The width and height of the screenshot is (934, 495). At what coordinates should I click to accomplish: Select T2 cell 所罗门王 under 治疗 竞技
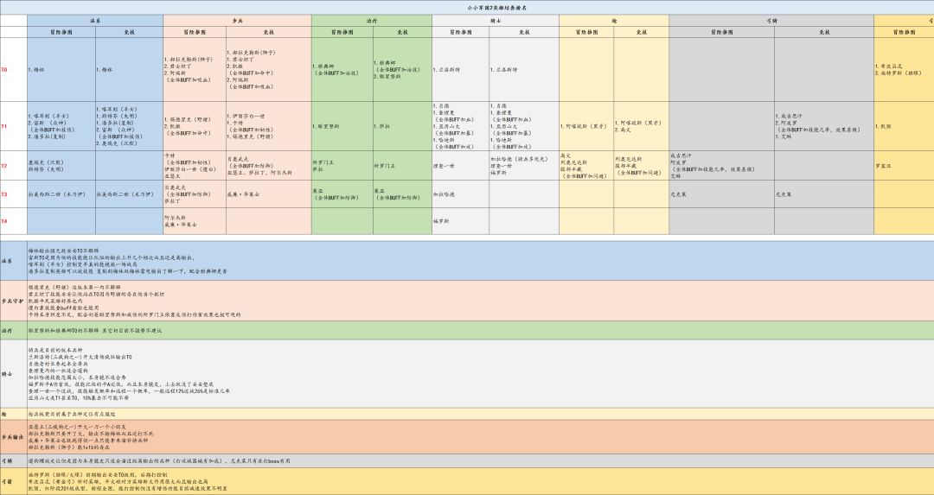tap(403, 166)
